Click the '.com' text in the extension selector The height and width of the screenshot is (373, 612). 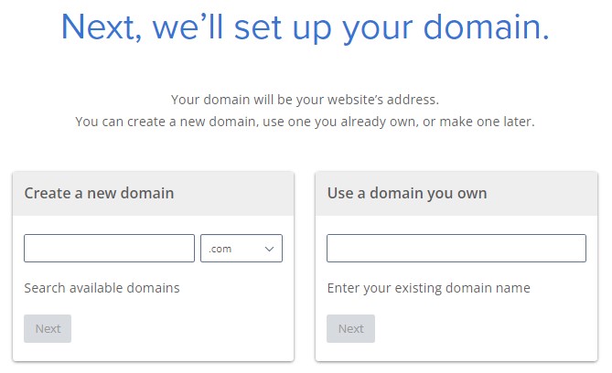coord(220,249)
